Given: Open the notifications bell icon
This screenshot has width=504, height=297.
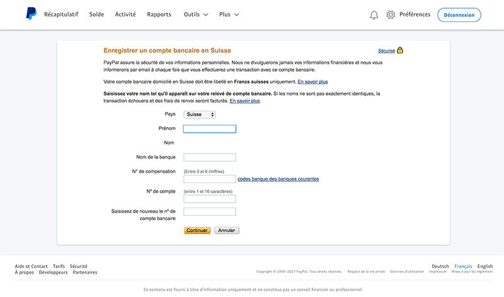Looking at the screenshot, I should pyautogui.click(x=374, y=14).
